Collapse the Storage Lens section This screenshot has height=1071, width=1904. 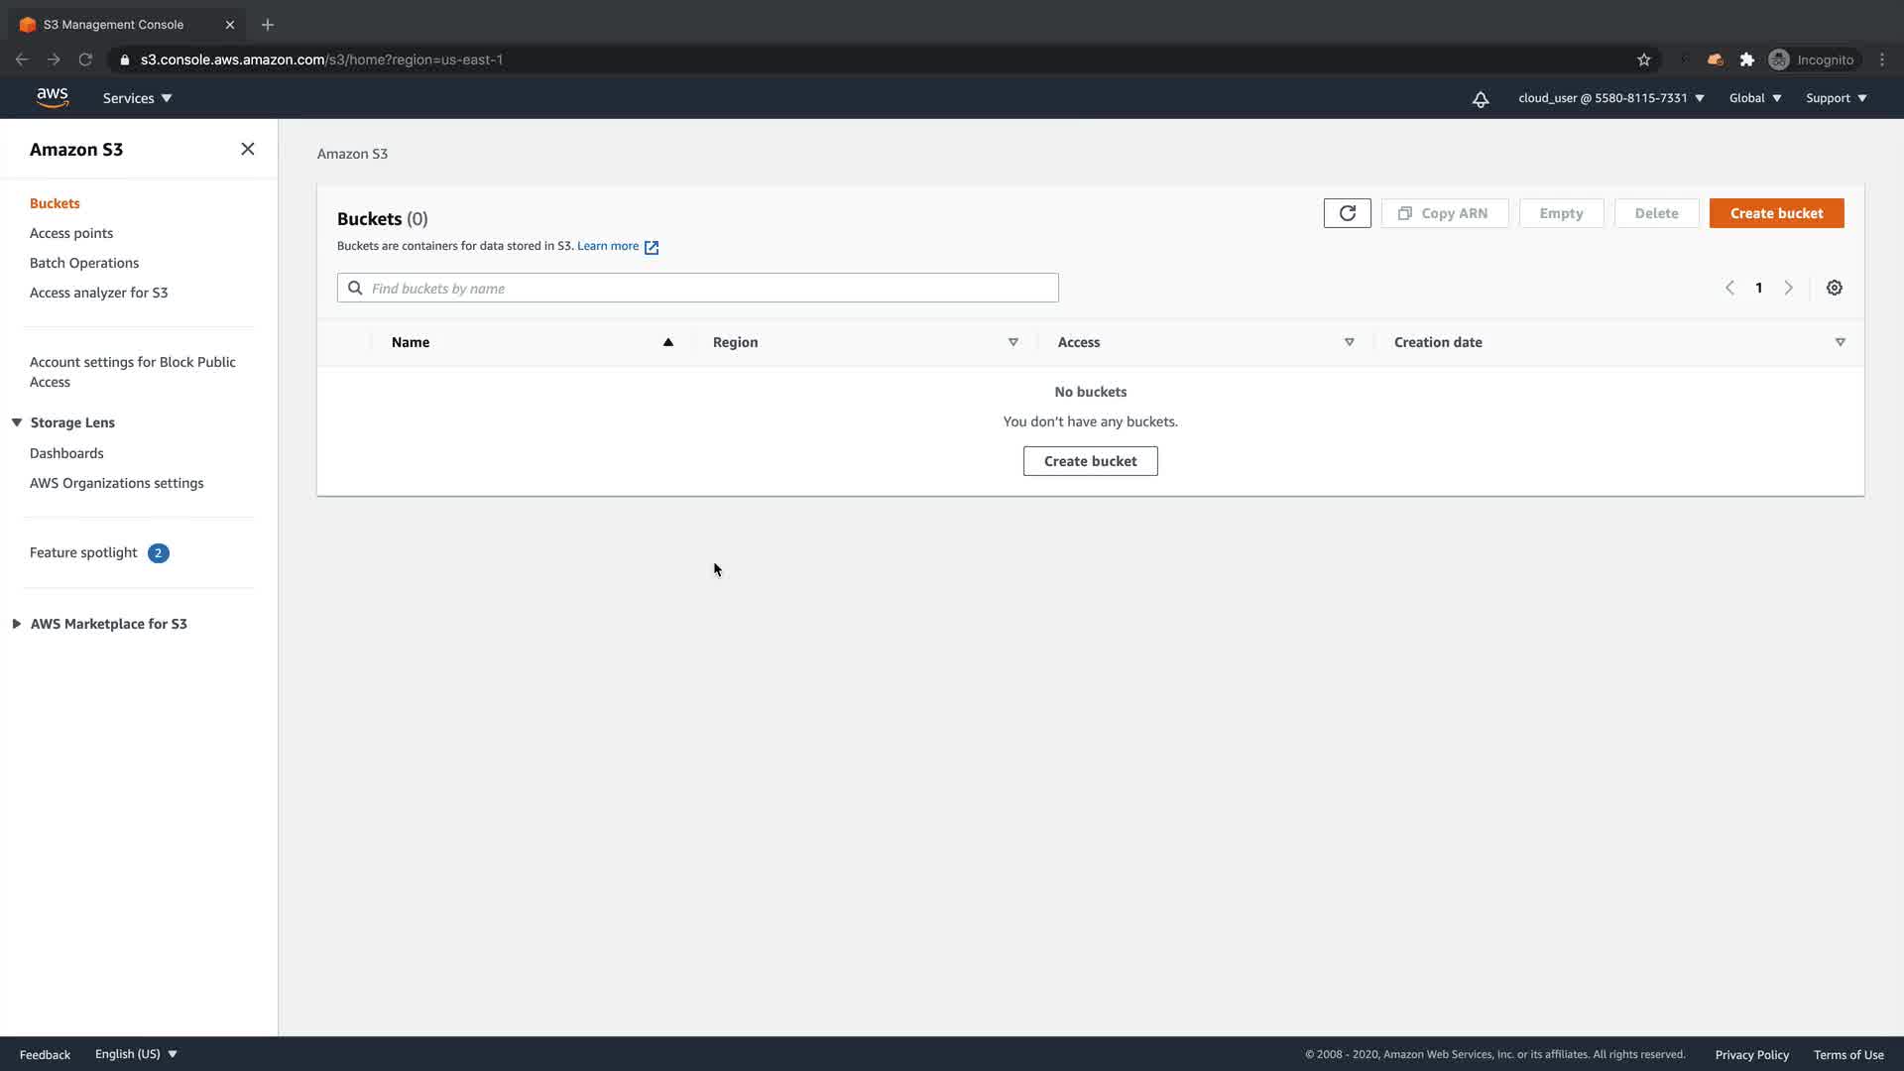pyautogui.click(x=17, y=422)
